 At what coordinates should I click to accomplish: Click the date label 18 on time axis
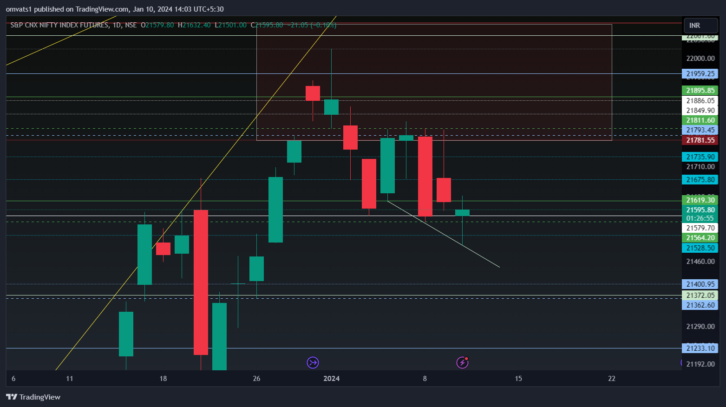[x=163, y=379]
